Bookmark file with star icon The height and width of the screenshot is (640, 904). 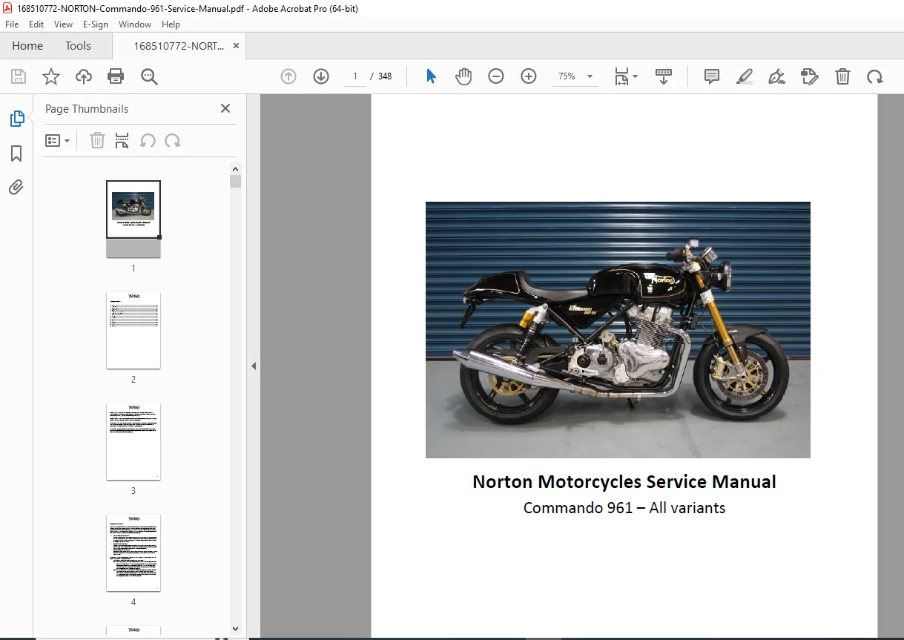pos(51,76)
